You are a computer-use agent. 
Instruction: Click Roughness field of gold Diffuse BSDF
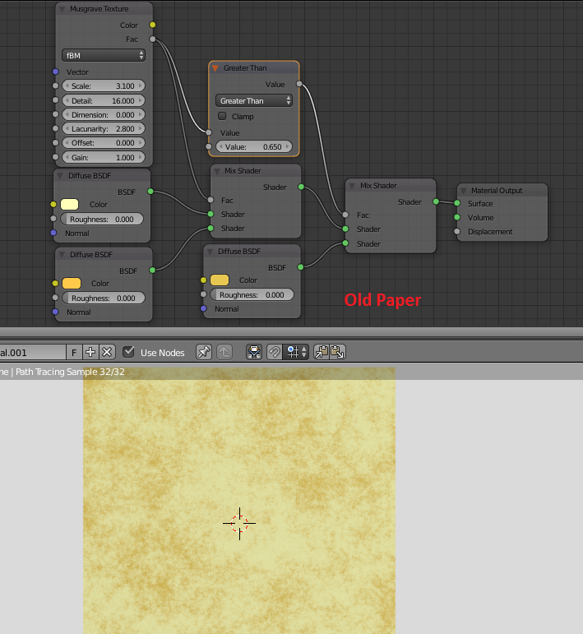252,294
